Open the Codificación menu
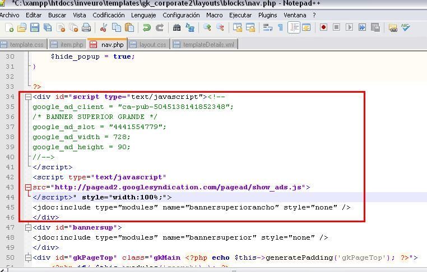This screenshot has height=272, width=427. pyautogui.click(x=108, y=15)
